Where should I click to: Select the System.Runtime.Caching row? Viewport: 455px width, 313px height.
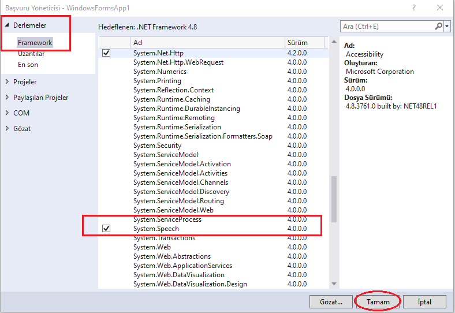coord(213,99)
